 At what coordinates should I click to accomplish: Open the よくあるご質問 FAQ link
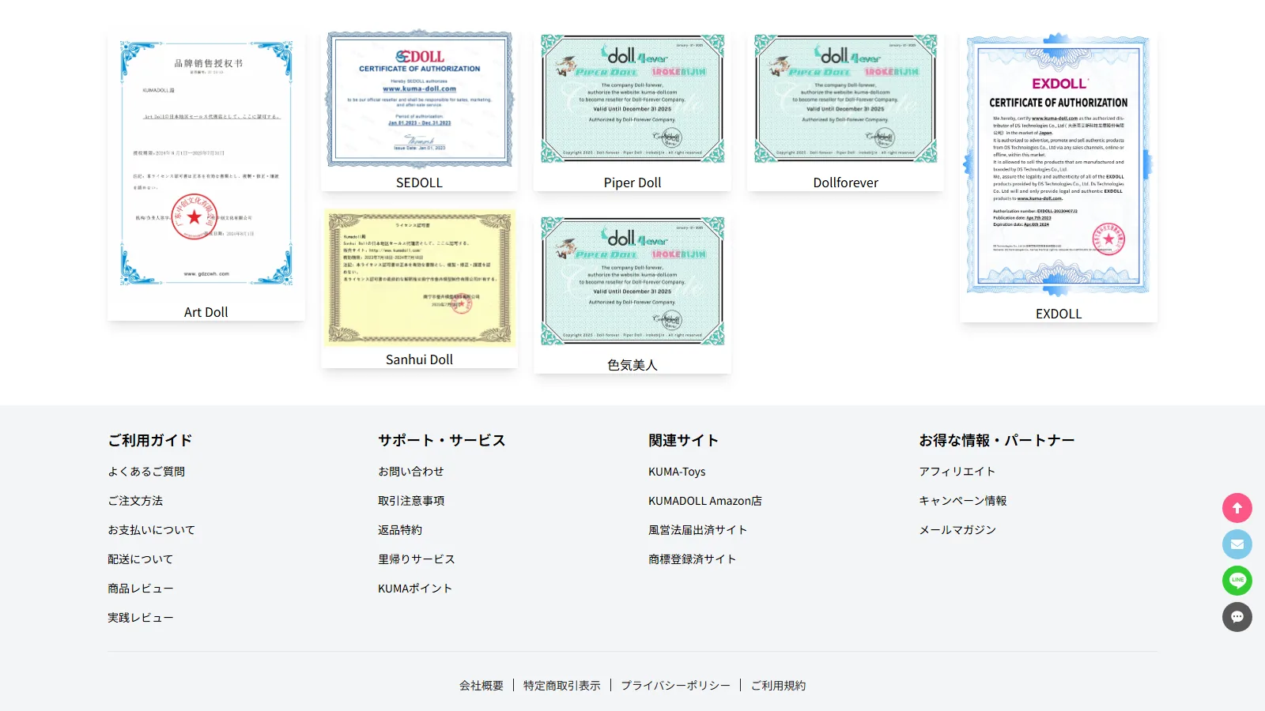tap(146, 472)
